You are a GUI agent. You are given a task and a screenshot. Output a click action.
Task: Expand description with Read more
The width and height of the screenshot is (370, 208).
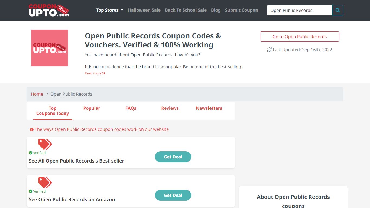point(95,73)
